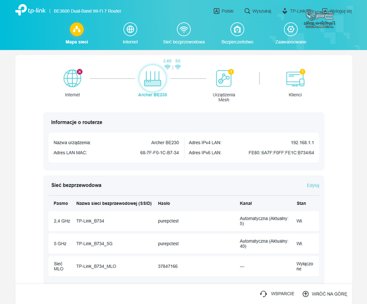Switch to Zaawansowane tab label
This screenshot has height=304, width=367.
click(x=291, y=42)
